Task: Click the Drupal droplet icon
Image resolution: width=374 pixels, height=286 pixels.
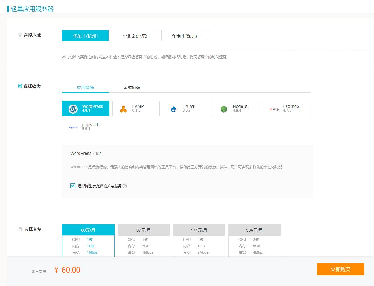Action: click(174, 109)
